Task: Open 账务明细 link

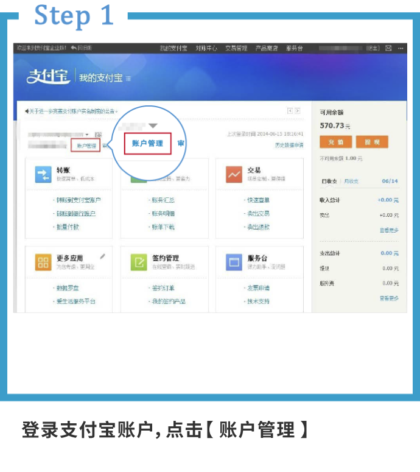Action: pos(163,213)
